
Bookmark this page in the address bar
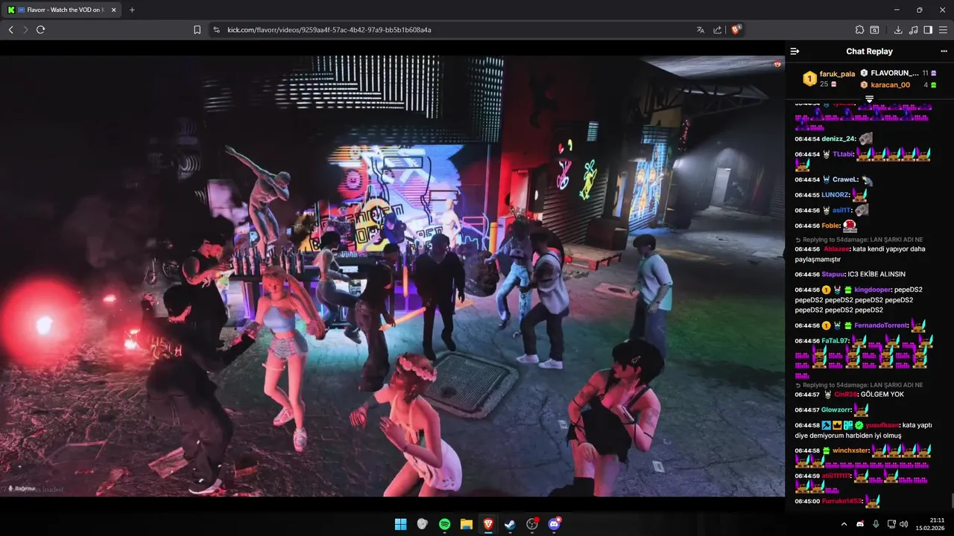[198, 30]
